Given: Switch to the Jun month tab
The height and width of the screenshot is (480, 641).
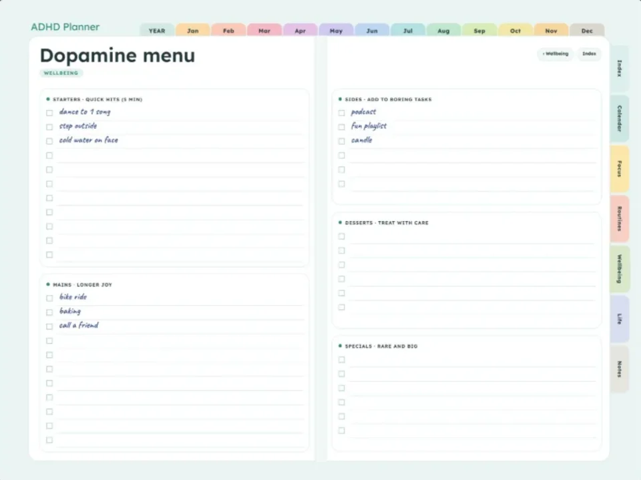Looking at the screenshot, I should (372, 31).
